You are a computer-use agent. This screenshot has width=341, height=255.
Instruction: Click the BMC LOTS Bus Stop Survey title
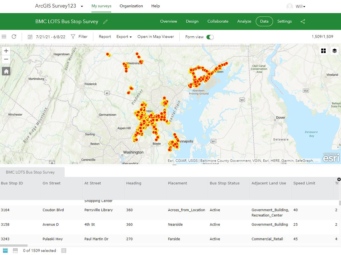[67, 21]
